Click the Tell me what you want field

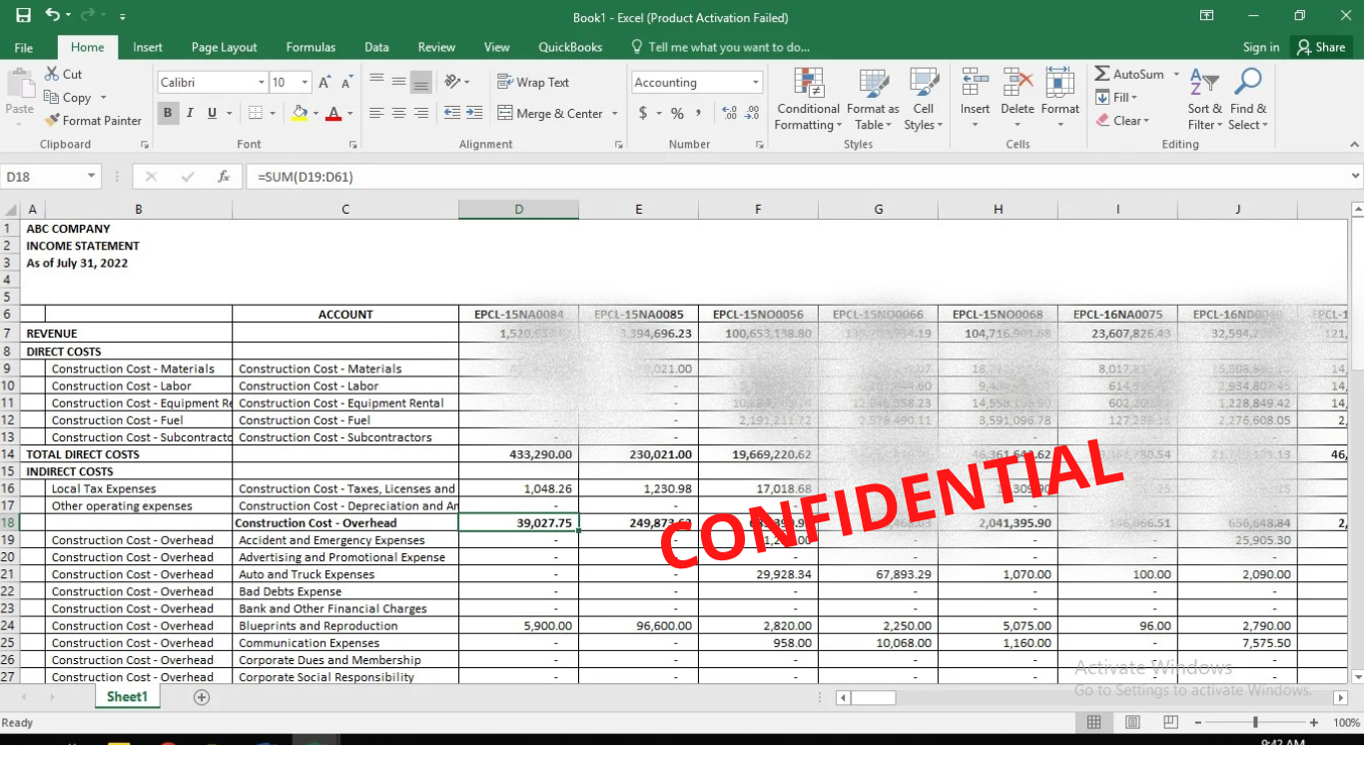[720, 47]
